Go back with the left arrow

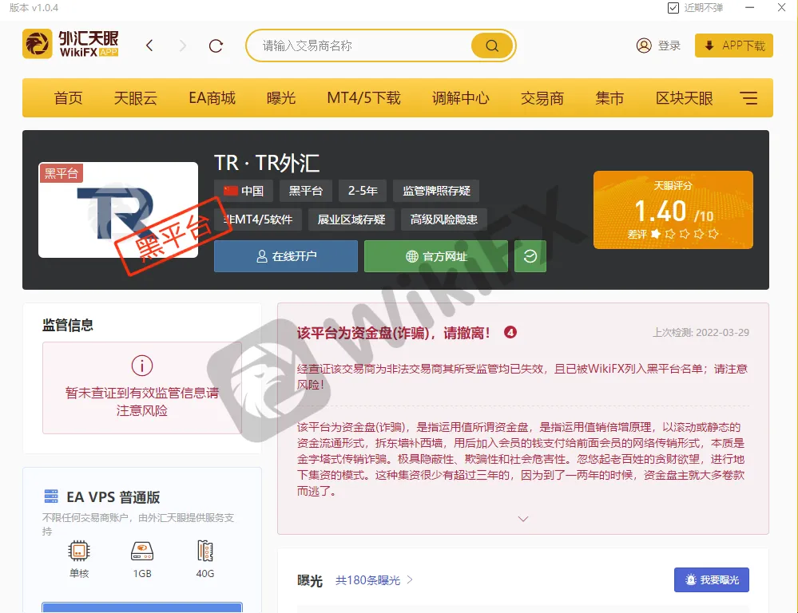(x=149, y=45)
